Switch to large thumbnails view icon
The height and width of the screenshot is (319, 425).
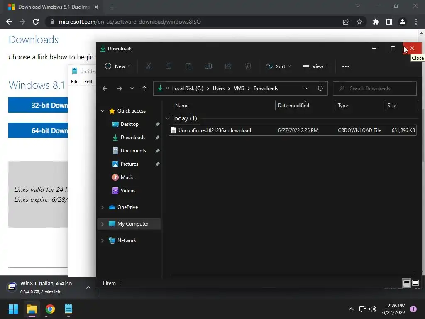tap(415, 283)
